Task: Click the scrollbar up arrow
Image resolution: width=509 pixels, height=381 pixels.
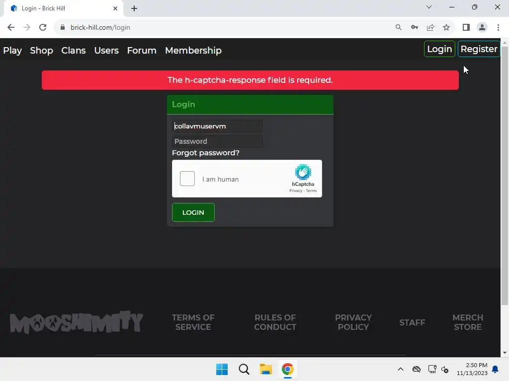Action: pos(505,42)
